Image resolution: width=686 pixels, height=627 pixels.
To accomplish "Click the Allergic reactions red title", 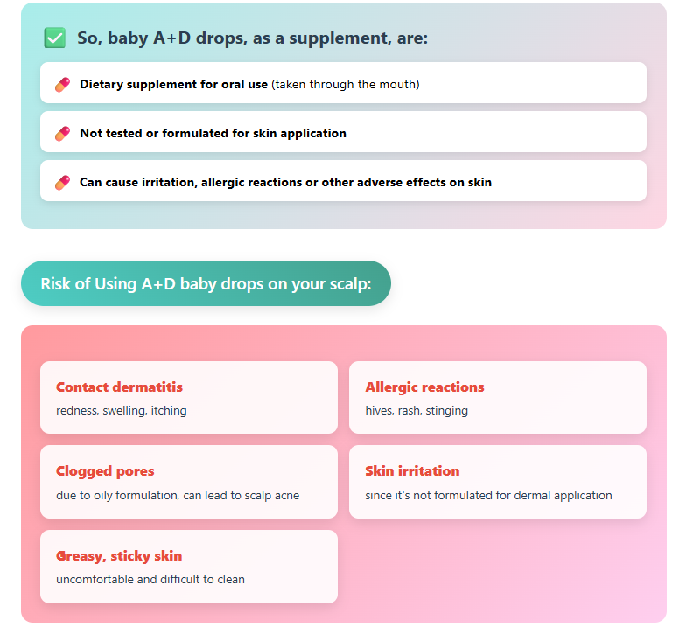I will tap(424, 387).
